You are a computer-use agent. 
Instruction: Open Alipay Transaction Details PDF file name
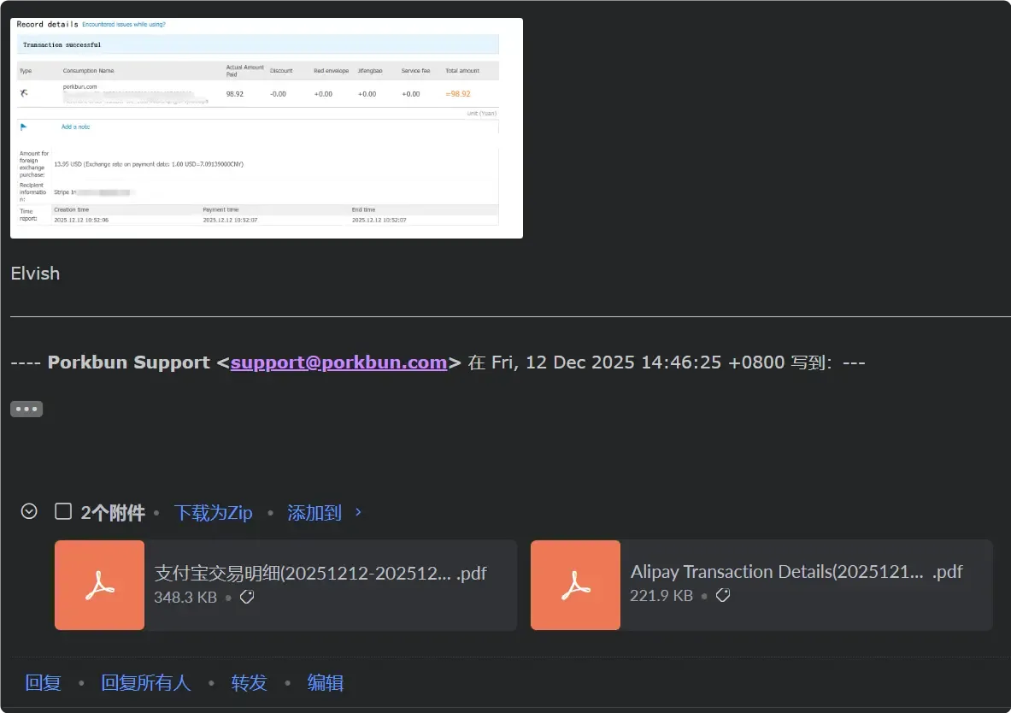796,572
